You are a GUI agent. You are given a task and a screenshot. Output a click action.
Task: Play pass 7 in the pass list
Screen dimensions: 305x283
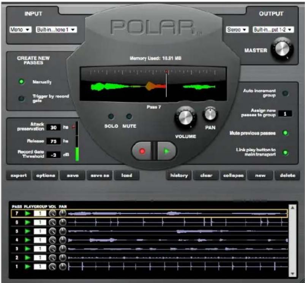[28, 214]
